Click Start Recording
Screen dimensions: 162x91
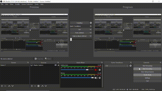[x=147, y=69]
